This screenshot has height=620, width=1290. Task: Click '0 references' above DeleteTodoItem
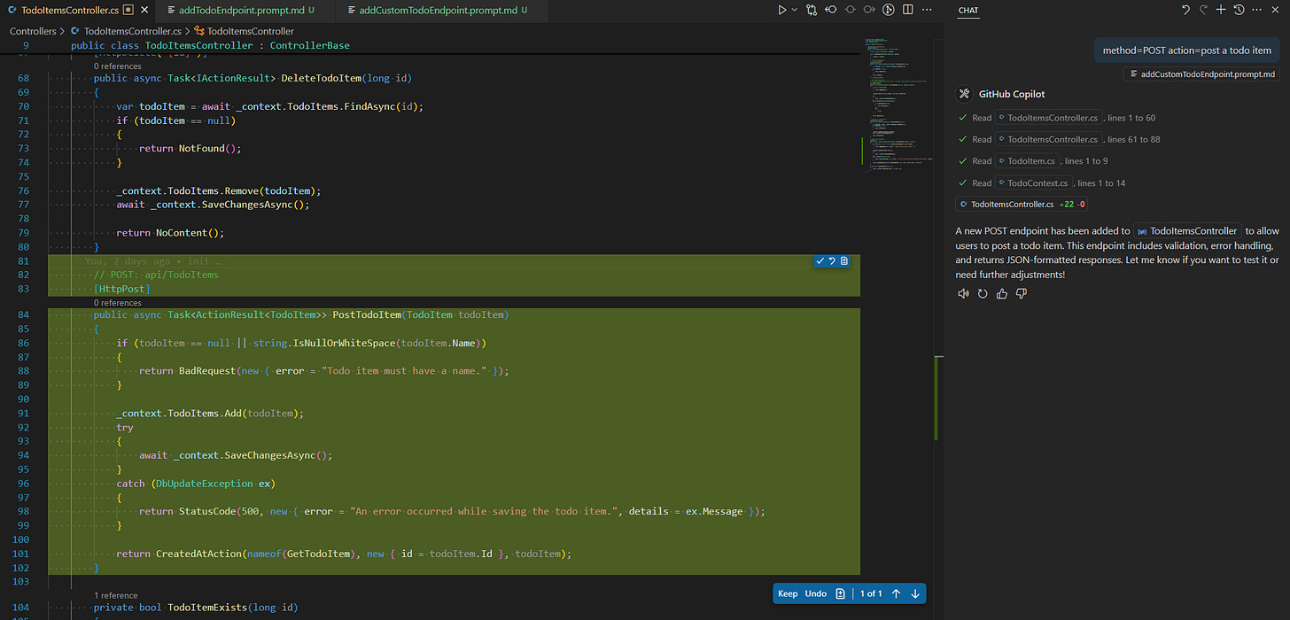click(117, 66)
